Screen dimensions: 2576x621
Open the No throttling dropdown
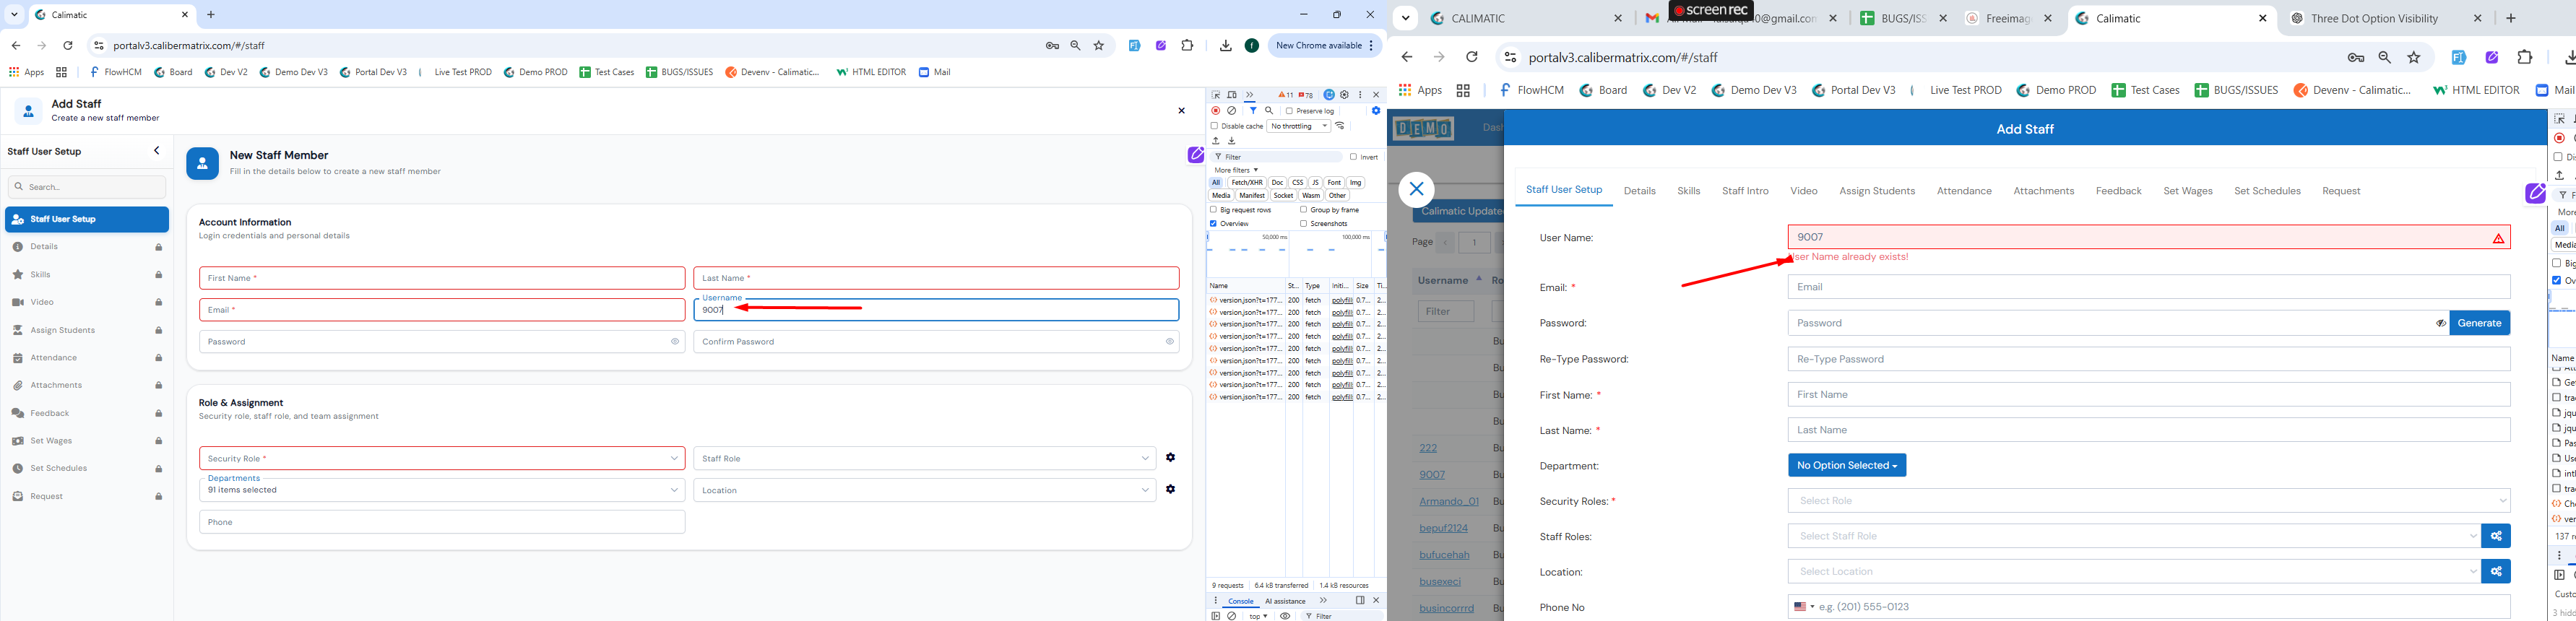pos(1299,126)
